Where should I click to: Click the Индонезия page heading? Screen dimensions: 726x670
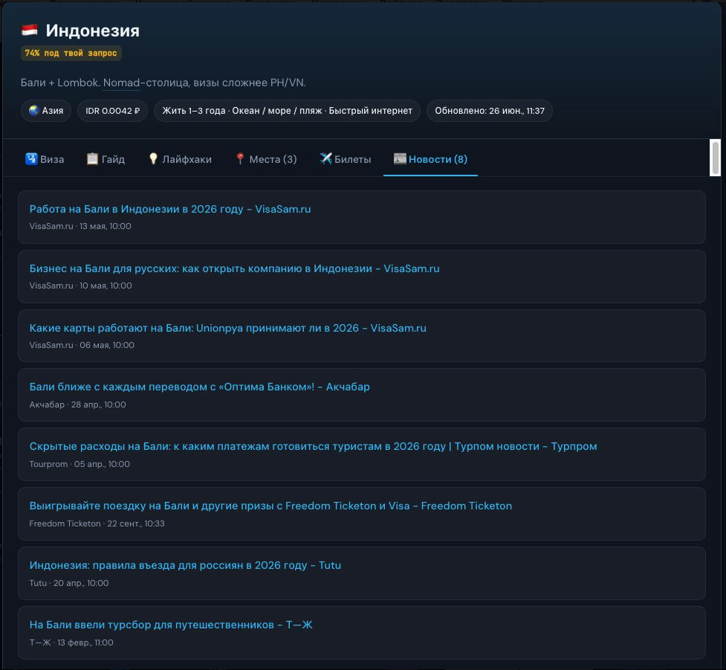(x=93, y=30)
